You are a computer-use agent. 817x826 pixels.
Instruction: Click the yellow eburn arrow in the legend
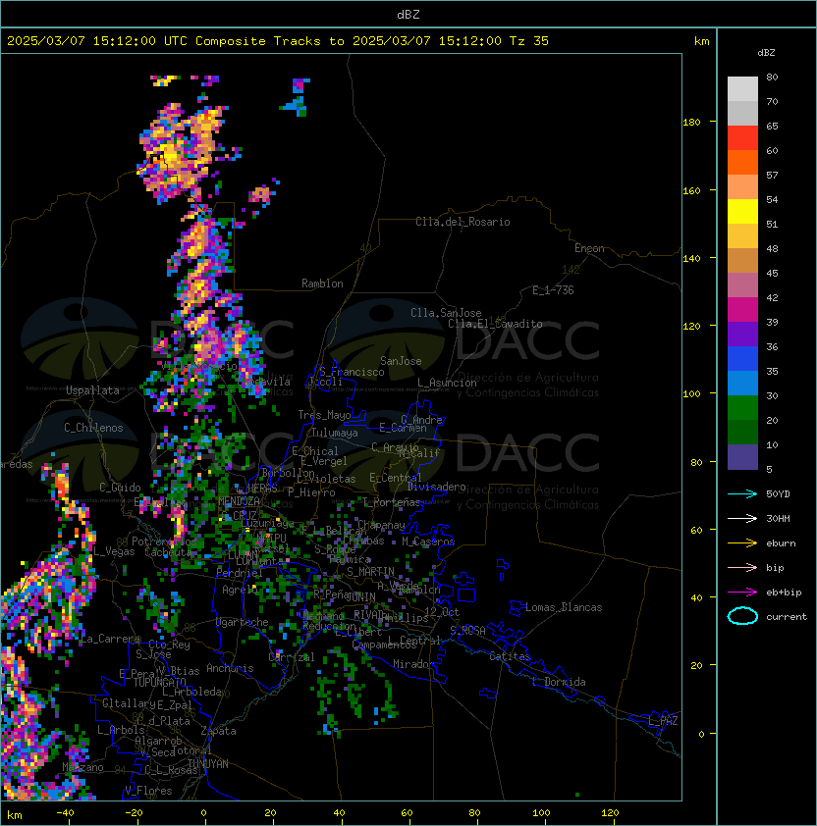pos(742,542)
